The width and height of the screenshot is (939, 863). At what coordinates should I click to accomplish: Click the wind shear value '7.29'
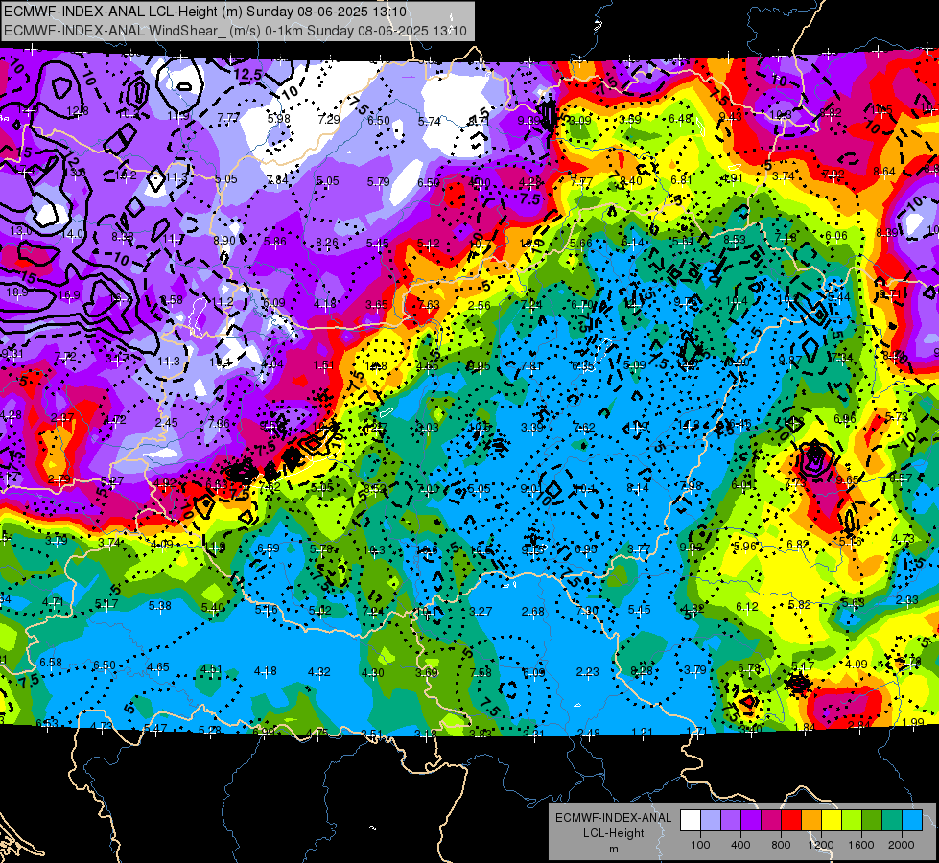point(329,119)
